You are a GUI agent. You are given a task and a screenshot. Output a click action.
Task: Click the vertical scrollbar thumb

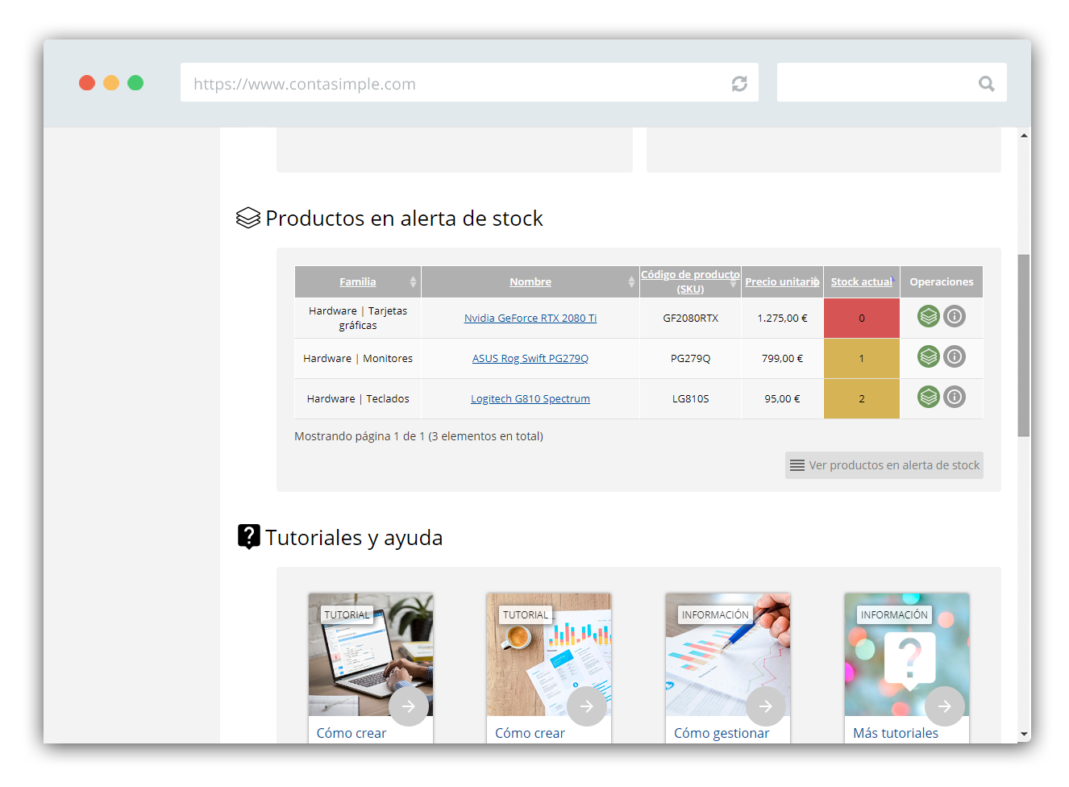[1024, 345]
